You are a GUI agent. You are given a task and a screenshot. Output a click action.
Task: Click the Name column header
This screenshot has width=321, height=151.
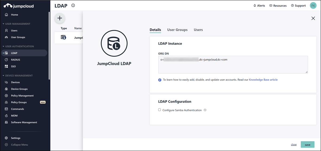(78, 28)
